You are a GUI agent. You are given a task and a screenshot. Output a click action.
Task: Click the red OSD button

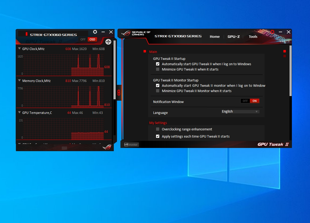click(92, 39)
